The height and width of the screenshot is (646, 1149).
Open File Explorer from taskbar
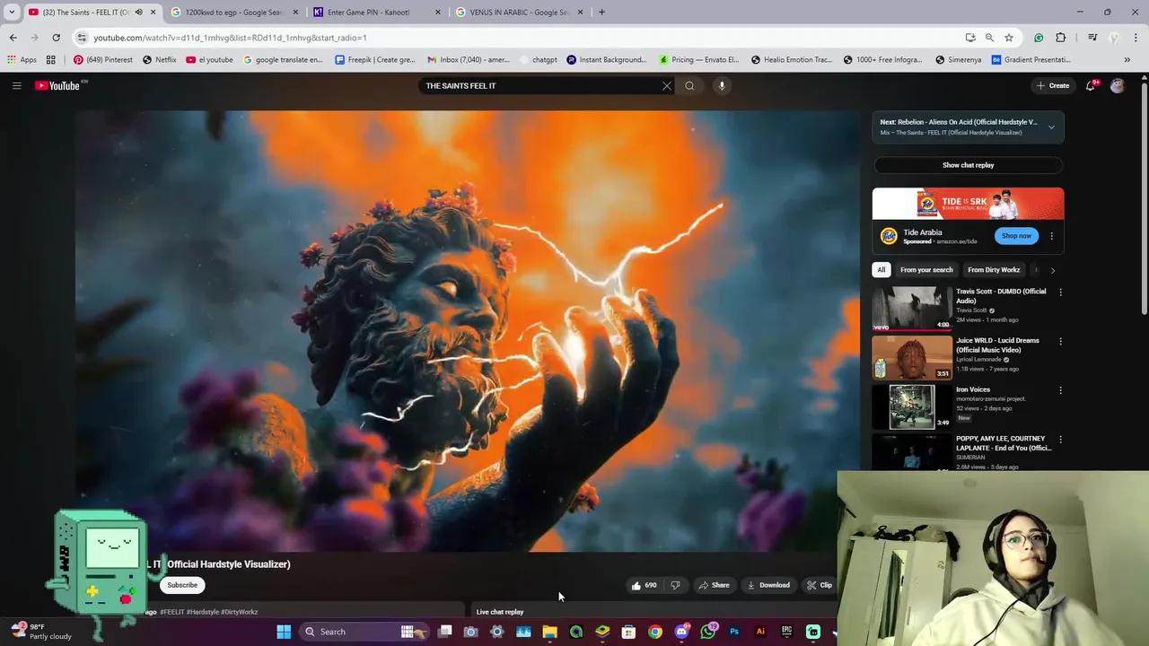(x=549, y=632)
